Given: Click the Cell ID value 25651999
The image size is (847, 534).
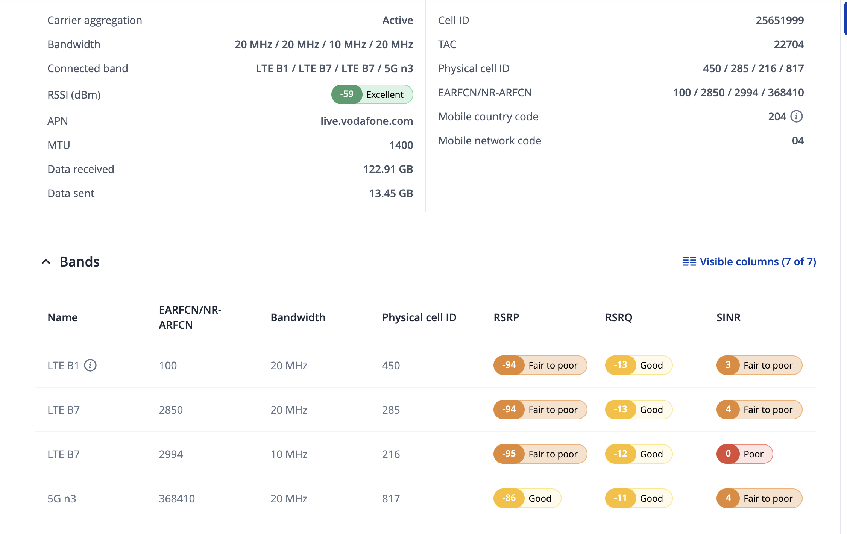Looking at the screenshot, I should pos(779,20).
